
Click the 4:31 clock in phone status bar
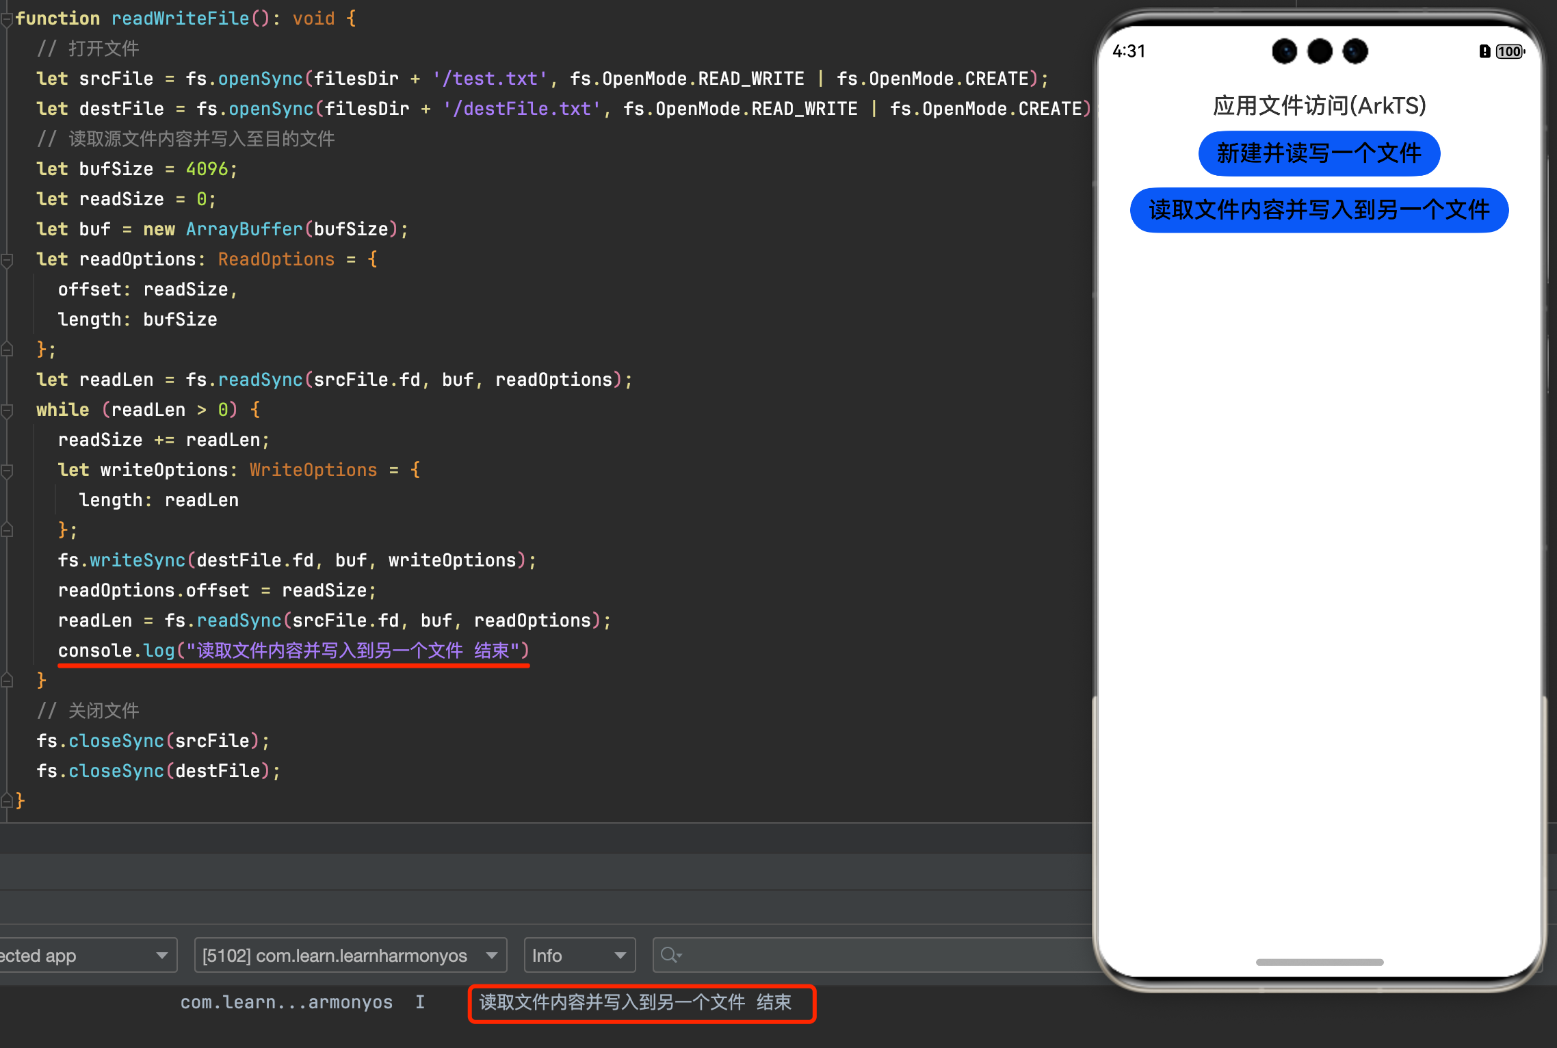click(x=1129, y=51)
